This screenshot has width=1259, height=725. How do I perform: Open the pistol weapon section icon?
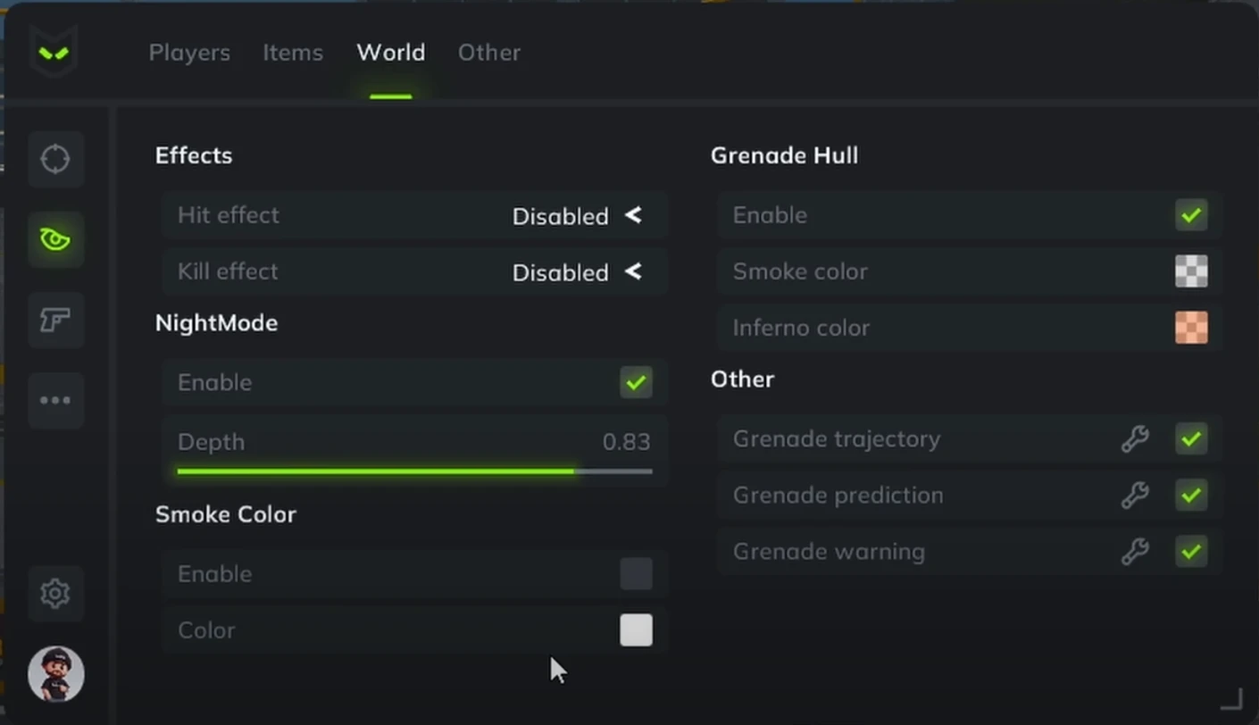pos(55,320)
